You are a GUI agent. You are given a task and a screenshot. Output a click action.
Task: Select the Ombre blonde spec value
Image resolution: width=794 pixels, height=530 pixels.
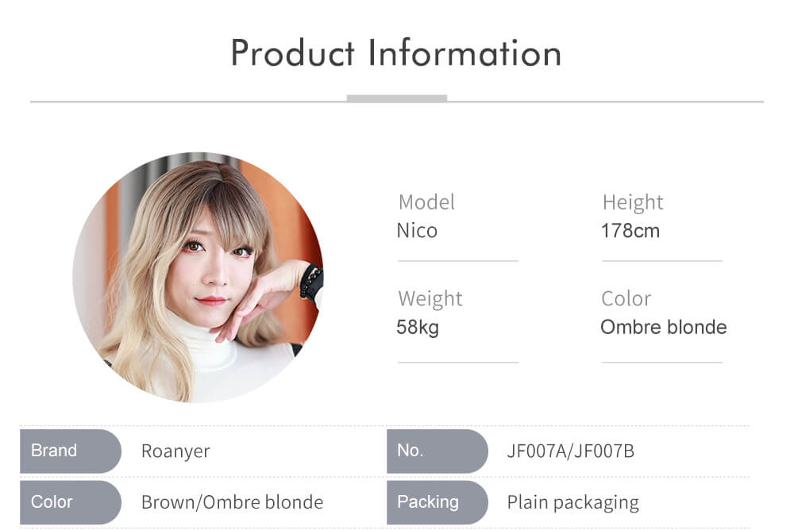click(663, 327)
